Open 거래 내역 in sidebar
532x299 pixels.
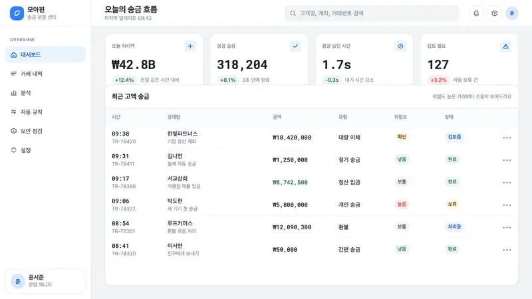pyautogui.click(x=45, y=74)
